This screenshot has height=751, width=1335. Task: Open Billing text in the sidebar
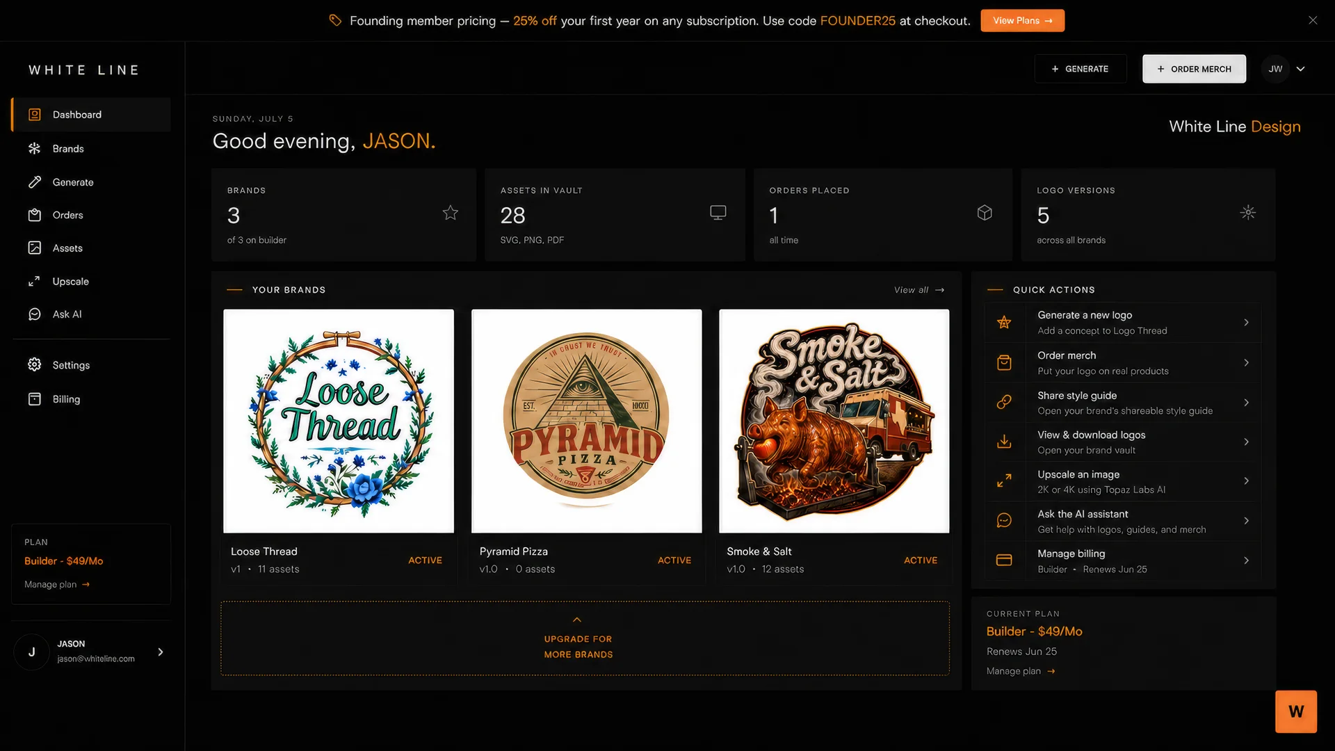(x=66, y=399)
